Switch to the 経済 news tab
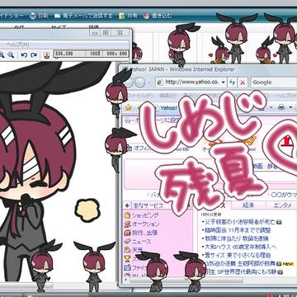 tap(247, 205)
